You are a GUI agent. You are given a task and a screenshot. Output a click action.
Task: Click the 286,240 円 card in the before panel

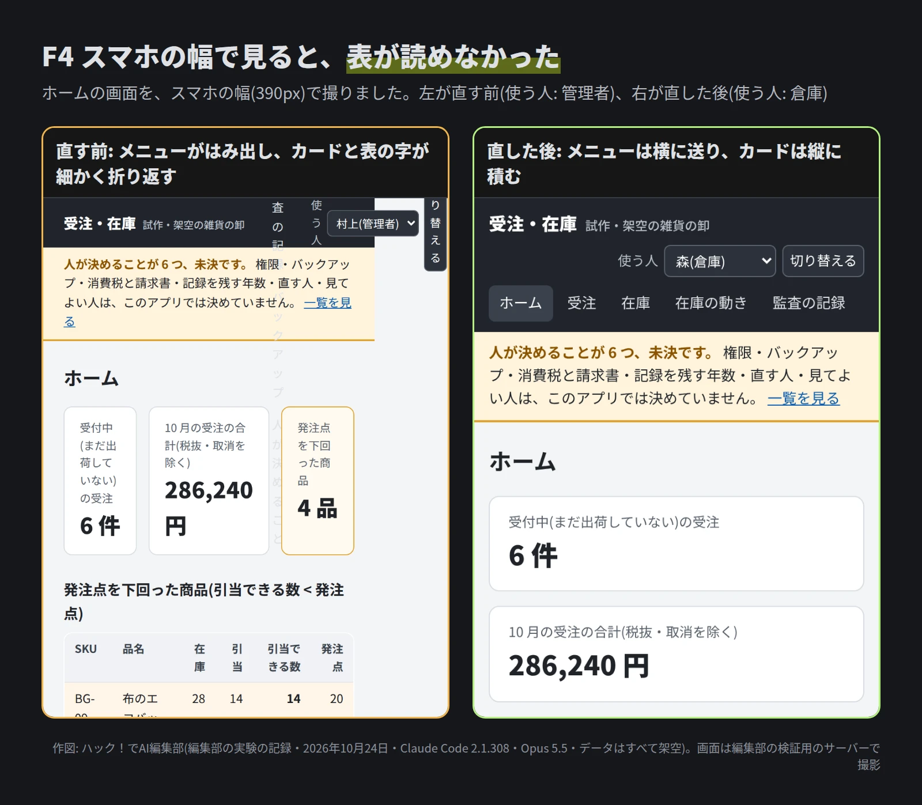[x=209, y=481]
